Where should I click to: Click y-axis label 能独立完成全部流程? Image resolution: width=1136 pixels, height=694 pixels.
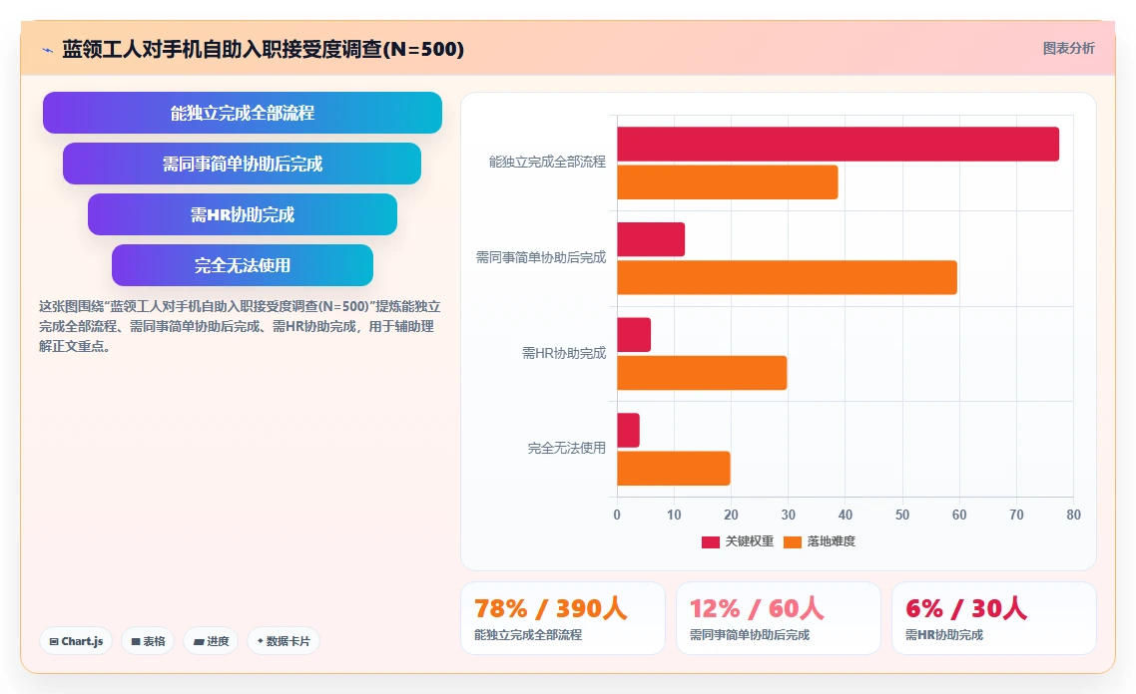coord(547,163)
